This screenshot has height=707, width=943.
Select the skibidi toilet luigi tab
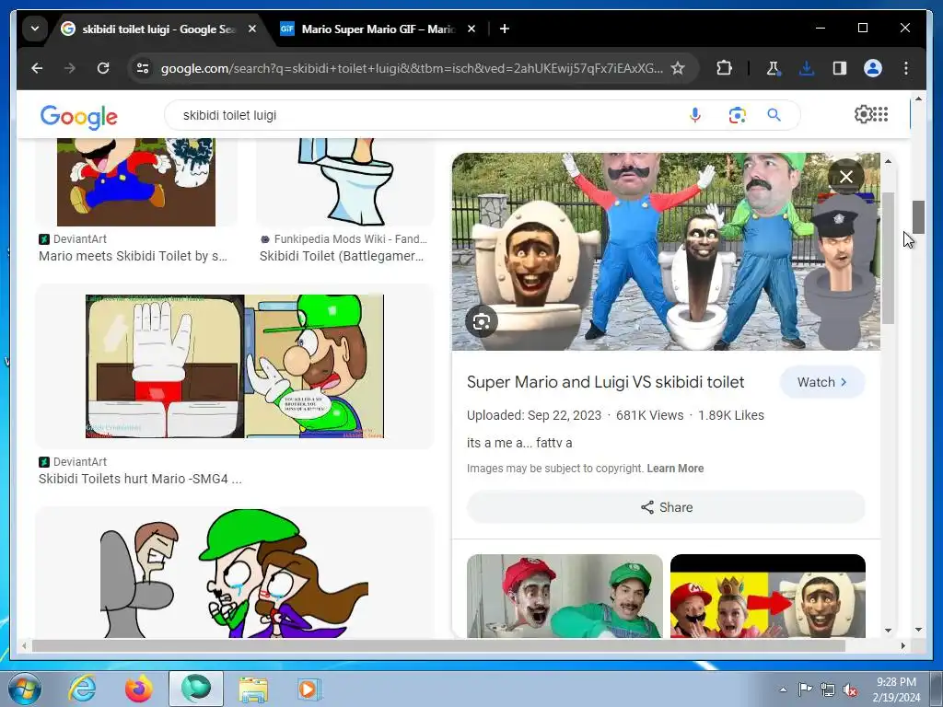(158, 29)
